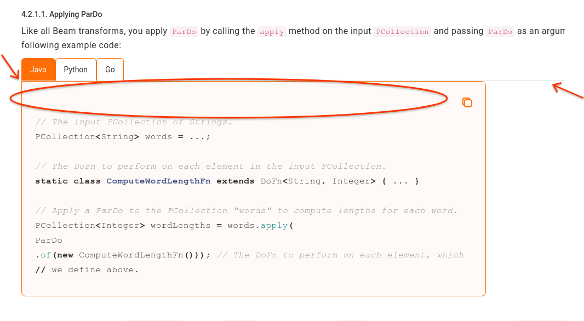Screen dimensions: 584x321
Task: Click the comment "The input PCollection of Strings."
Action: click(134, 122)
